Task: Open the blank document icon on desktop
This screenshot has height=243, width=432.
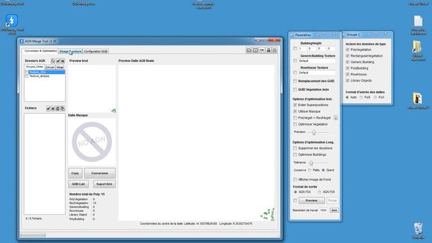Action: 418,21
